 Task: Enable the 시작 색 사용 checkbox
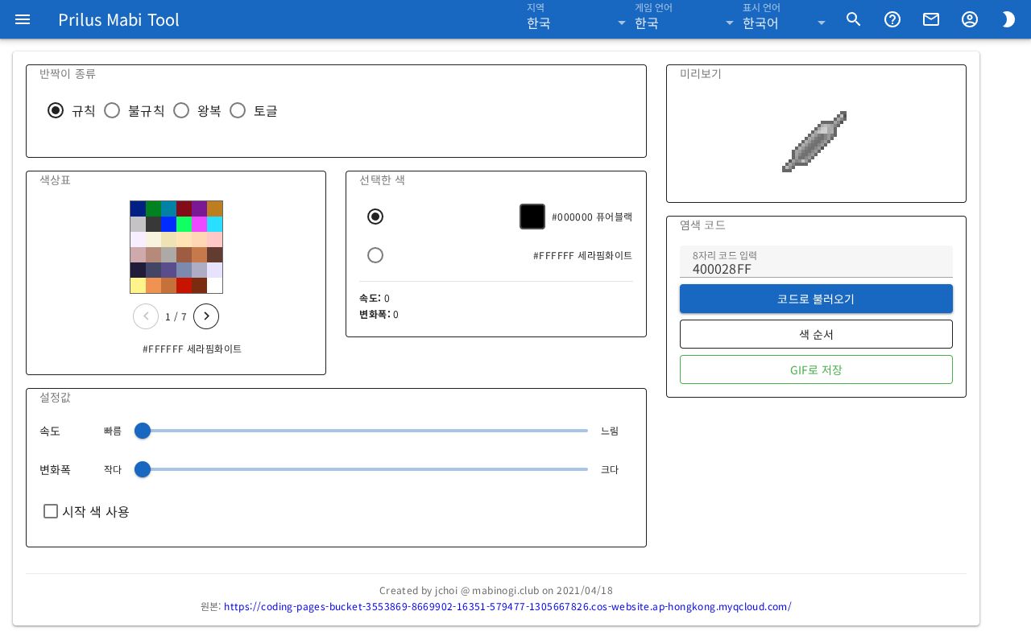click(x=51, y=511)
